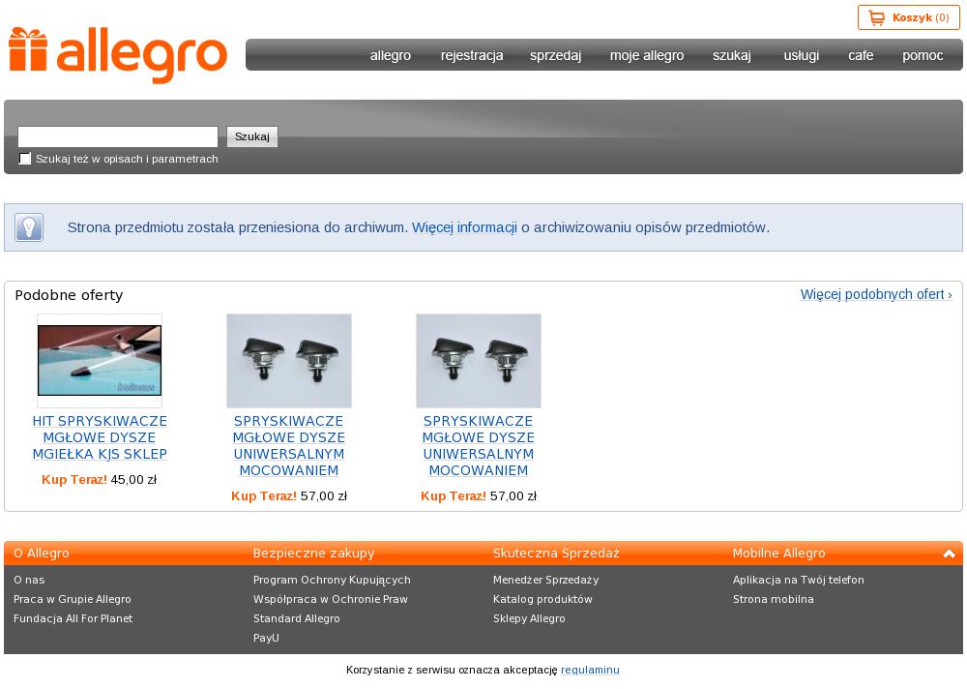Viewport: 967px width, 689px height.
Task: Click the Bezpieczne zakupy footer heading
Action: [x=314, y=554]
